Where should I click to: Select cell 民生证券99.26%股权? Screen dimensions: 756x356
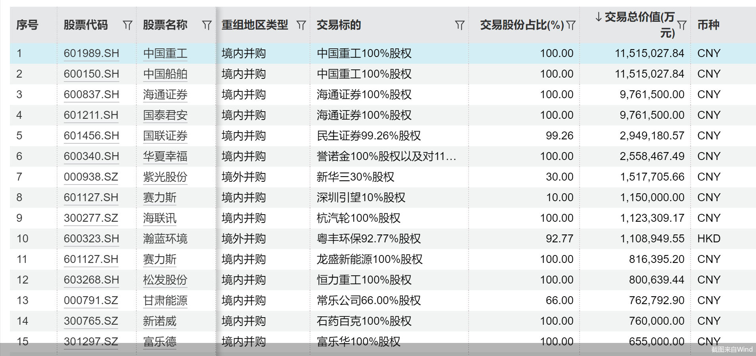(369, 136)
